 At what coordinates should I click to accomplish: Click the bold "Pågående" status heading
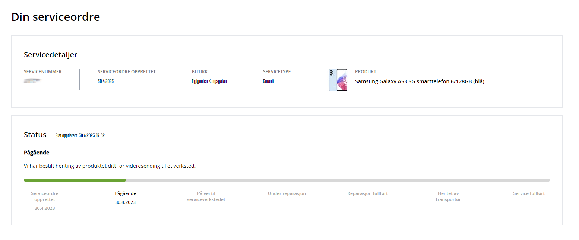point(37,153)
